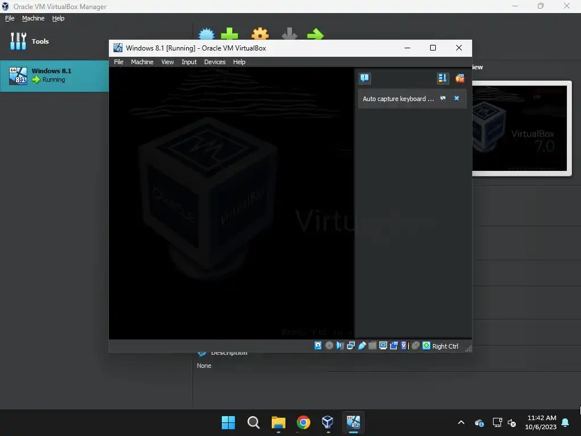Click the Add green plus toolbar icon

pos(229,33)
